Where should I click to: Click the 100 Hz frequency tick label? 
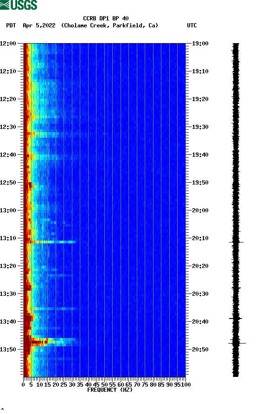pos(186,385)
